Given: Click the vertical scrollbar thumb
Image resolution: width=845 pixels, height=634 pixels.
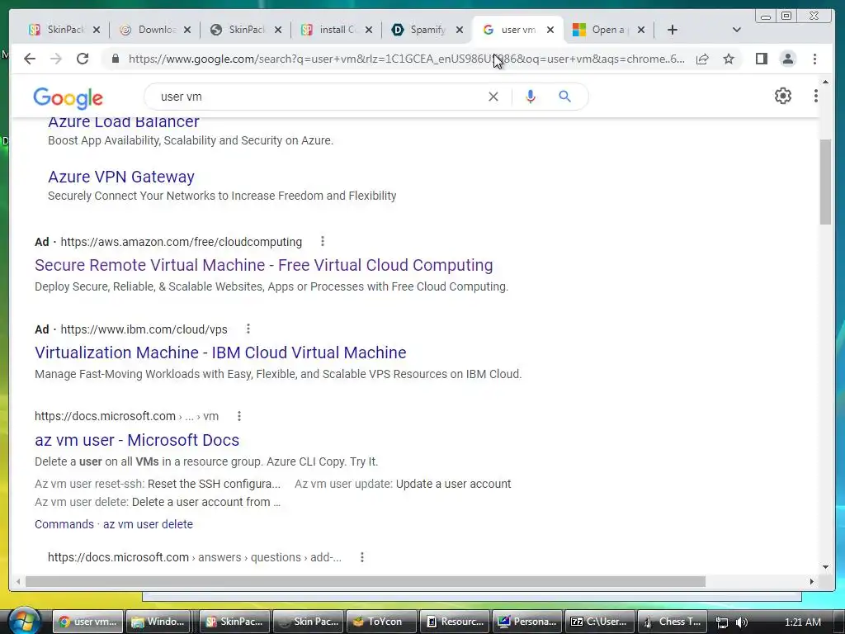Looking at the screenshot, I should pos(825,182).
